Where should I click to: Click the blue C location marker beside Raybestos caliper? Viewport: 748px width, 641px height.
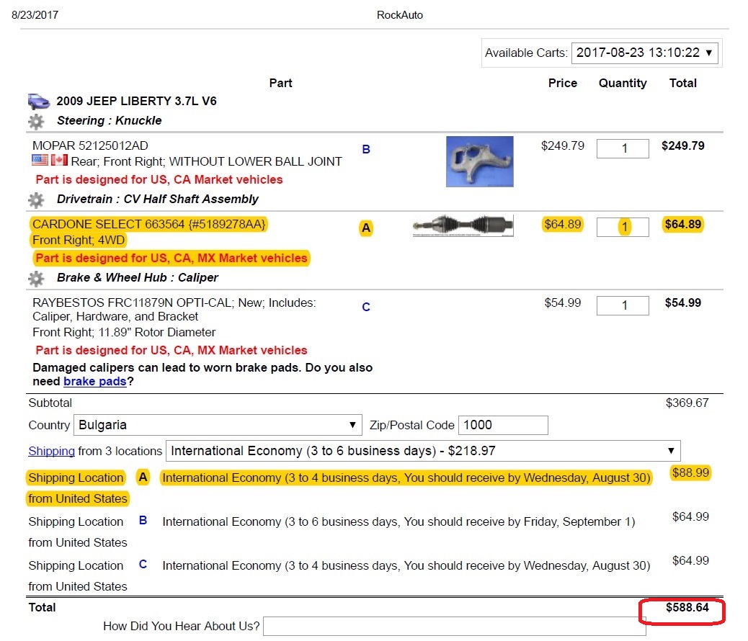pyautogui.click(x=366, y=308)
